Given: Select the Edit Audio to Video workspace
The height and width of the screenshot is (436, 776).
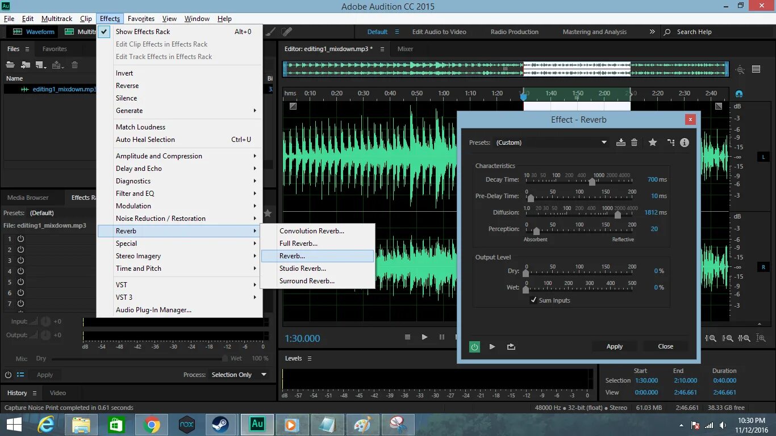Looking at the screenshot, I should (439, 32).
